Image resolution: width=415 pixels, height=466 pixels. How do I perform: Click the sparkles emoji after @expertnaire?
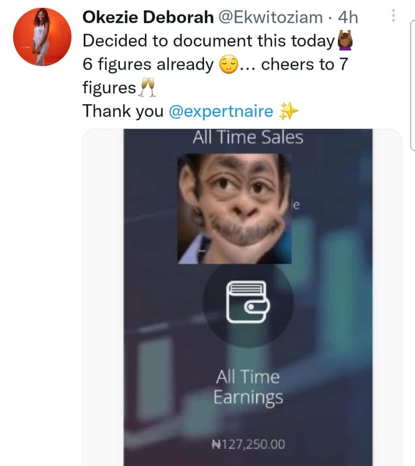[288, 111]
